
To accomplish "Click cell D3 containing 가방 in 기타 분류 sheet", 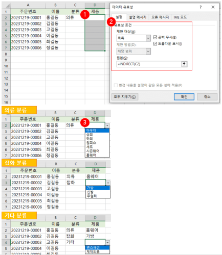I will click(x=95, y=236).
